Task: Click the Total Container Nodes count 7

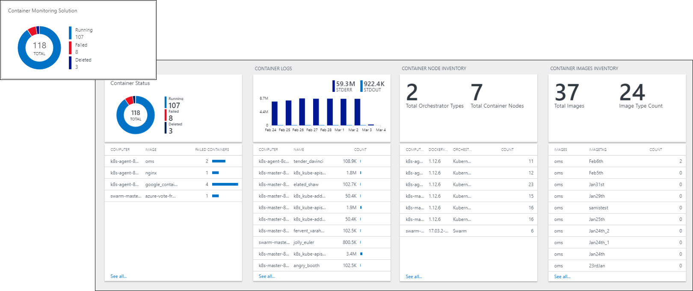Action: (477, 92)
